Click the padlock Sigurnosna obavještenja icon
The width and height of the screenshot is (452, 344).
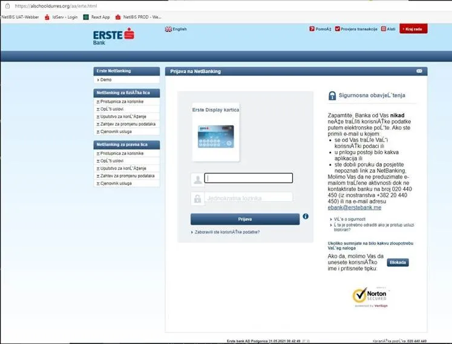point(332,96)
